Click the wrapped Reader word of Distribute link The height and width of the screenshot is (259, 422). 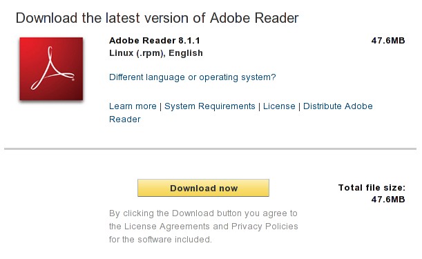125,119
